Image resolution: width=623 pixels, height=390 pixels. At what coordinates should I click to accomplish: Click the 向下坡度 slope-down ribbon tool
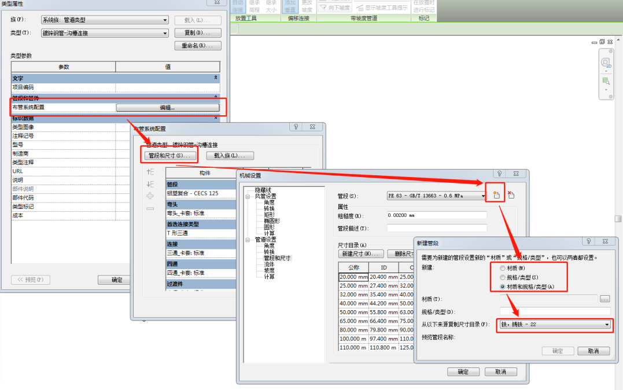point(335,8)
